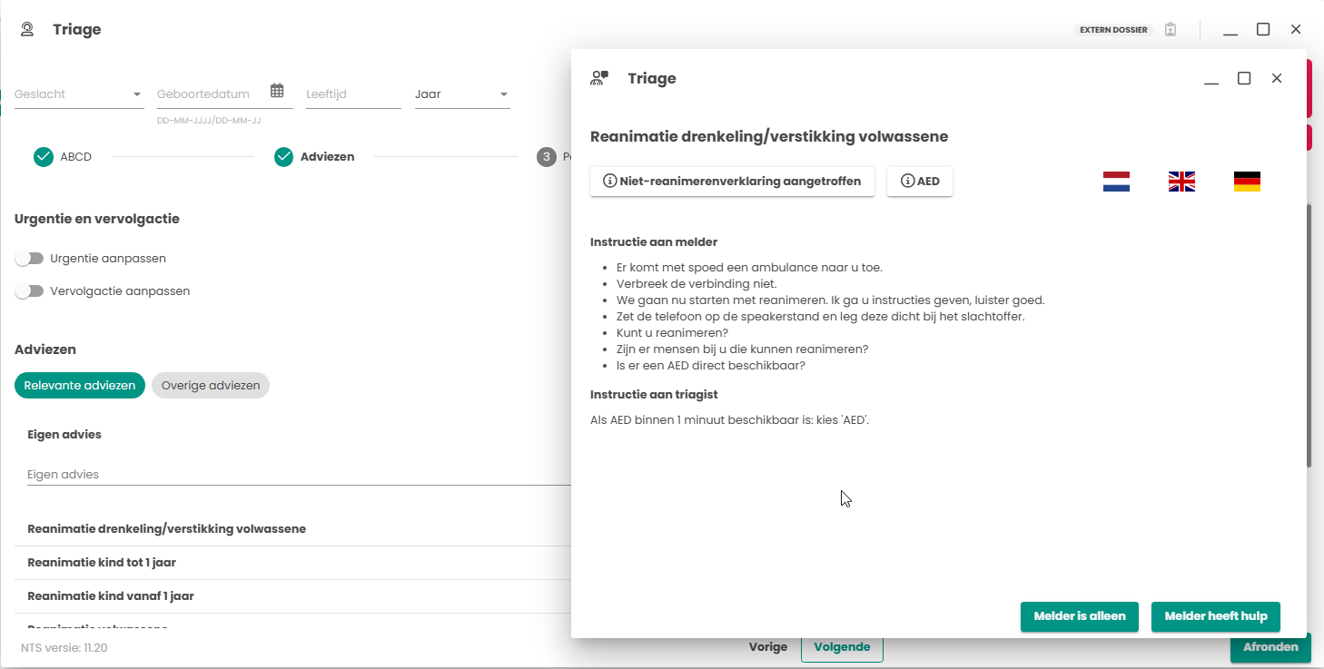This screenshot has height=669, width=1324.
Task: Click the Geboortedatum input field
Action: (x=213, y=94)
